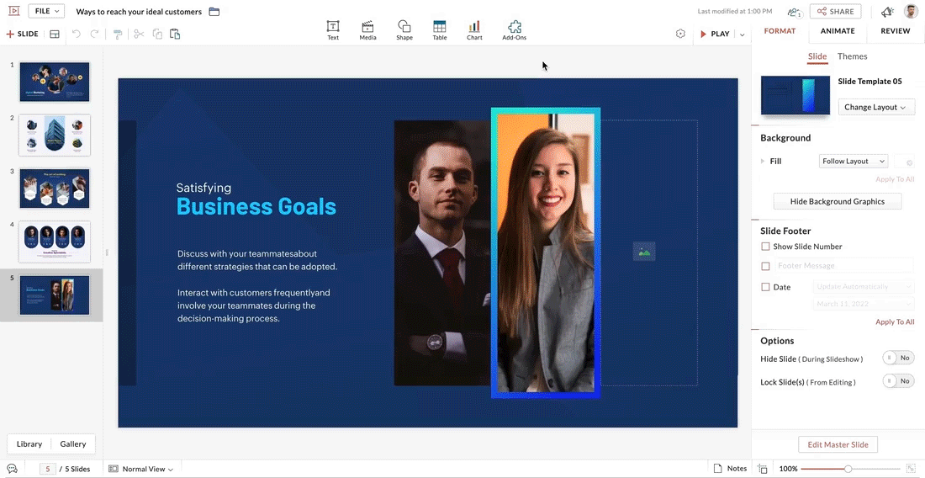Check the Date checkbox

[x=766, y=287]
